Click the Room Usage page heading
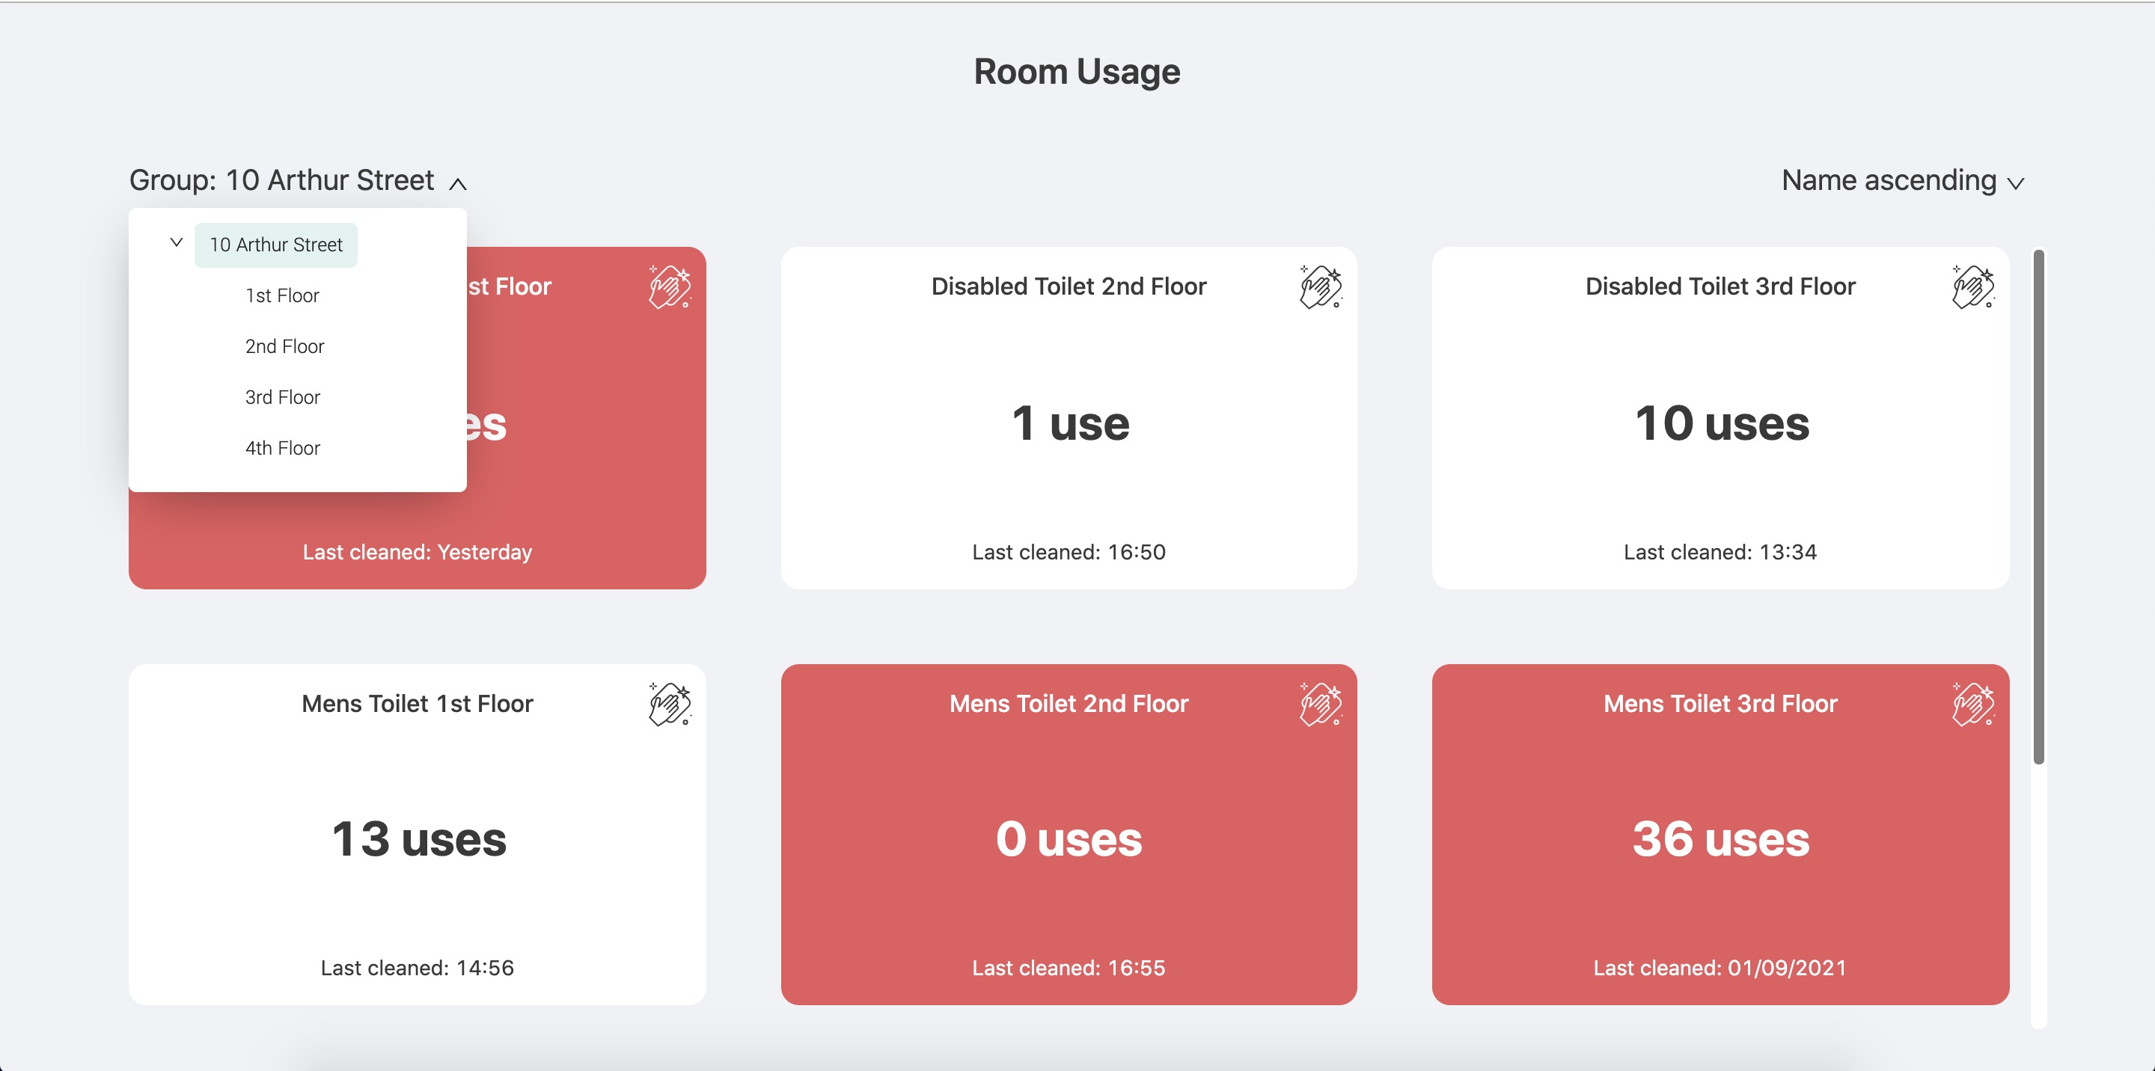This screenshot has height=1071, width=2155. pos(1077,72)
